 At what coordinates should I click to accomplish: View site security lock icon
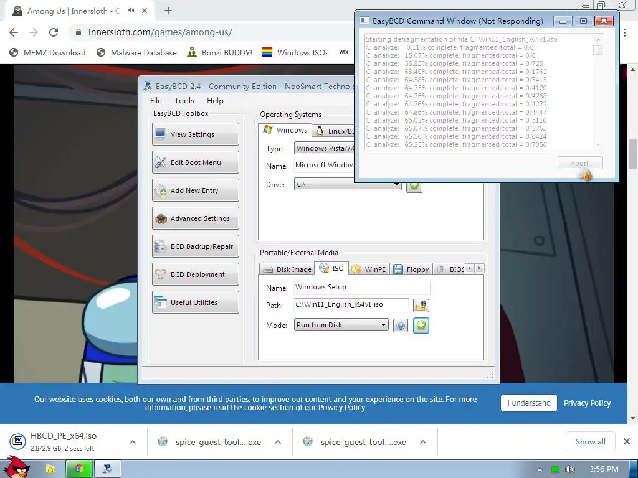(x=79, y=32)
